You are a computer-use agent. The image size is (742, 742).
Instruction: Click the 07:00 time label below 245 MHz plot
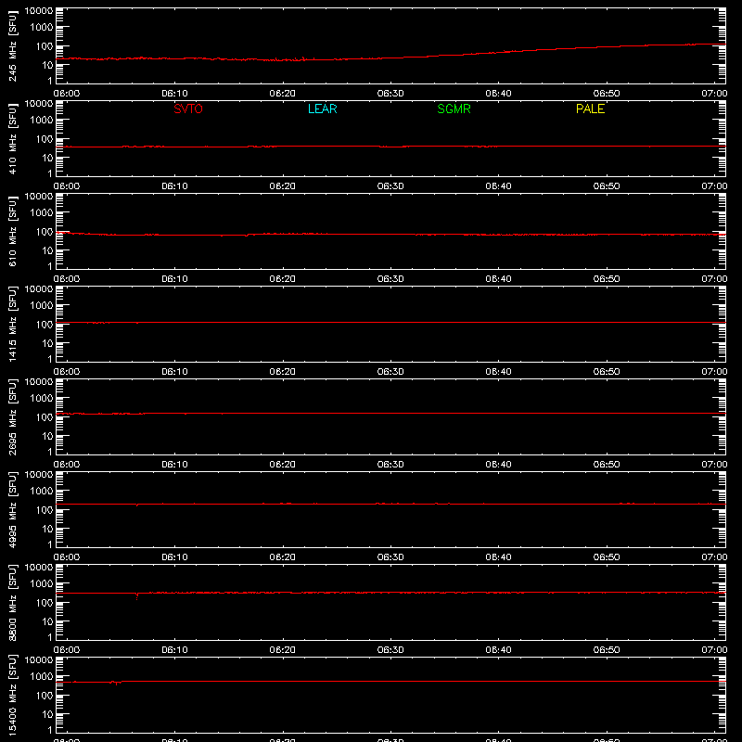(x=714, y=94)
